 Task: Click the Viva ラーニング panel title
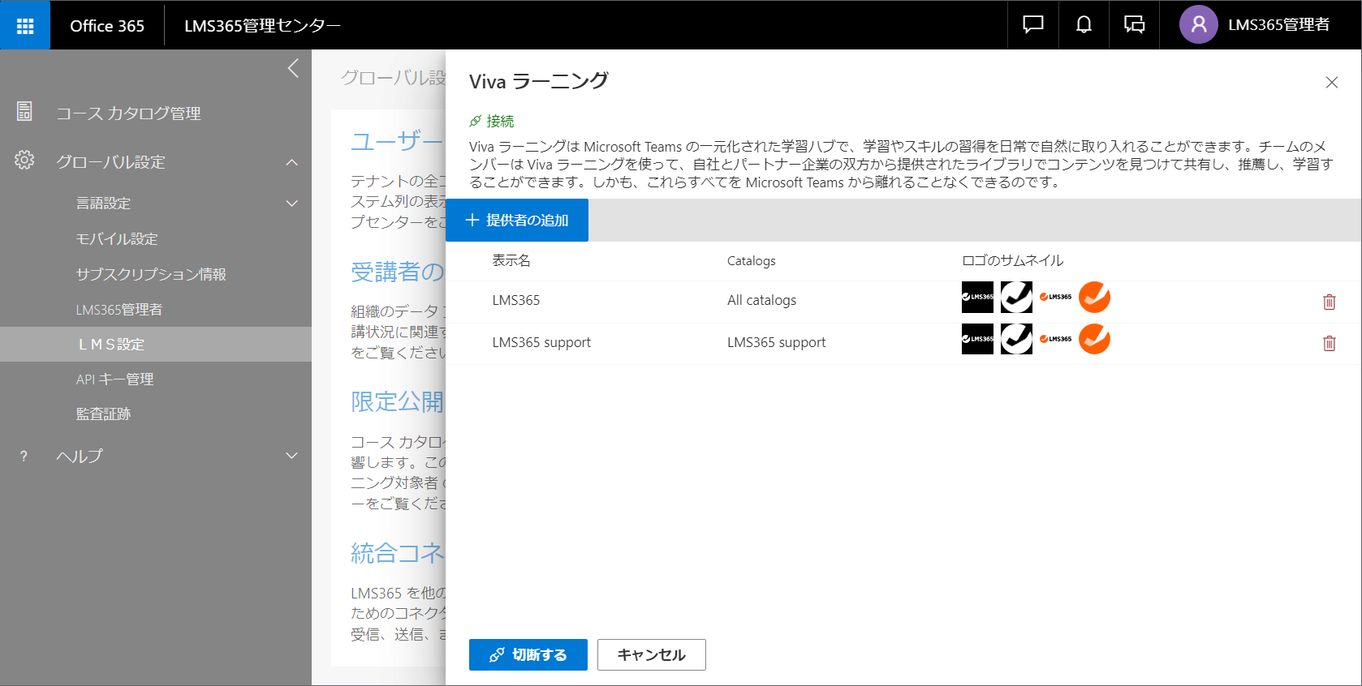click(539, 81)
